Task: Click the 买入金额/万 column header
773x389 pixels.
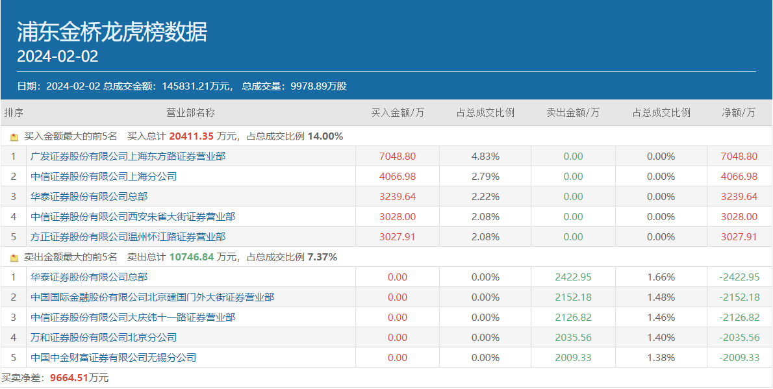Action: coord(398,113)
